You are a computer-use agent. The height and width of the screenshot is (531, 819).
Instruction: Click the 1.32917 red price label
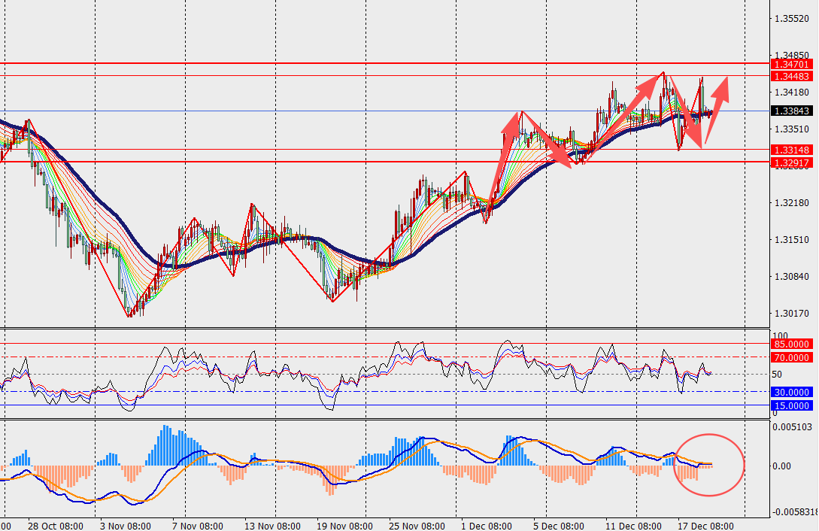(x=793, y=162)
